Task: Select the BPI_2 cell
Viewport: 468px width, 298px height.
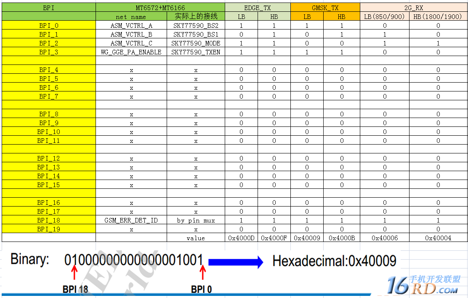Action: pyautogui.click(x=49, y=43)
